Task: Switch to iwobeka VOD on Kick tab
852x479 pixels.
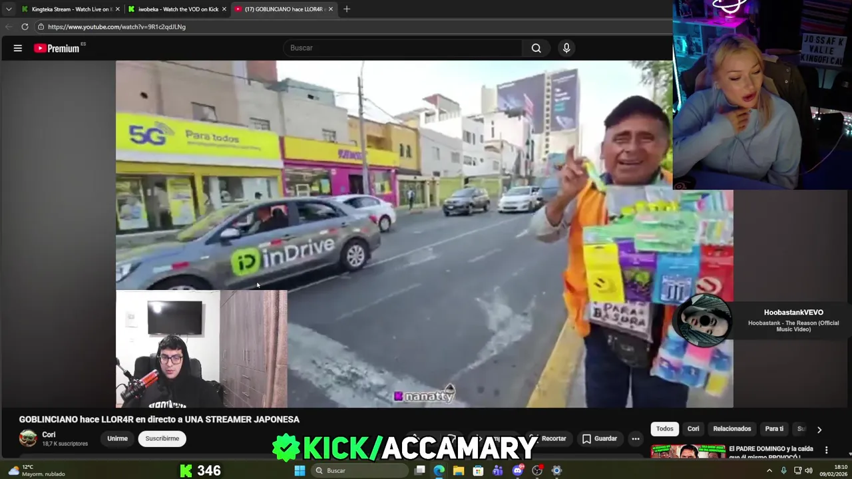Action: coord(176,9)
